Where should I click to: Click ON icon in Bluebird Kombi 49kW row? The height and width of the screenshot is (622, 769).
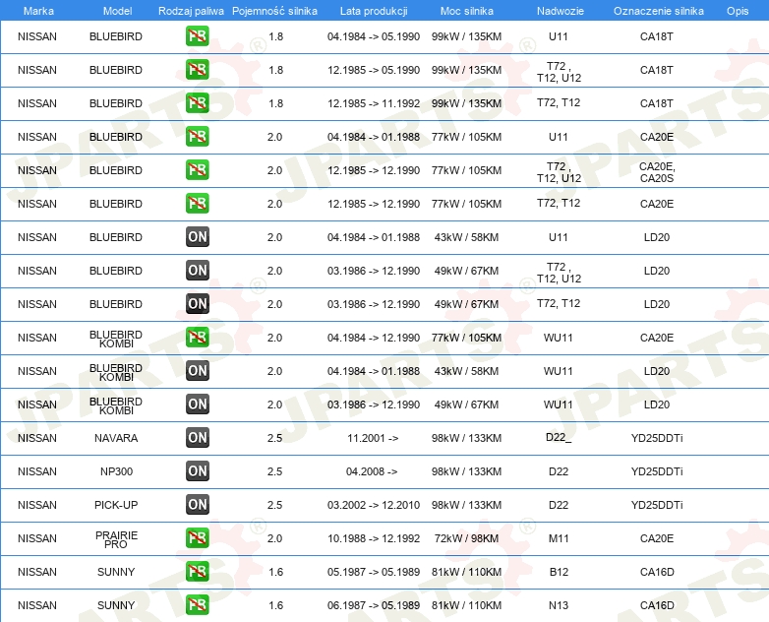pyautogui.click(x=197, y=404)
